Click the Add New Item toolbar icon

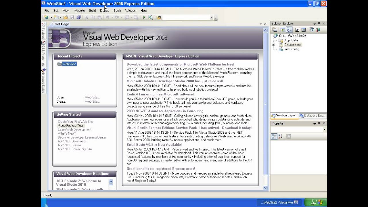coord(56,18)
